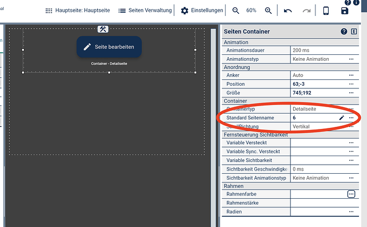Click the E icon in the Seiten Container header
The width and height of the screenshot is (367, 227).
point(354,31)
